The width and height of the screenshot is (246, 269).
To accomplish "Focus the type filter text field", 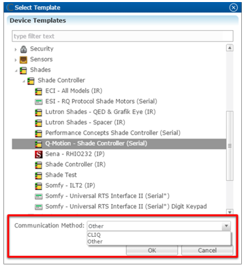I will pyautogui.click(x=123, y=36).
